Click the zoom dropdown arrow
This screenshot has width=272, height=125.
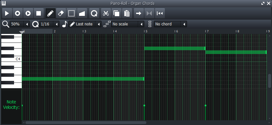[27, 24]
